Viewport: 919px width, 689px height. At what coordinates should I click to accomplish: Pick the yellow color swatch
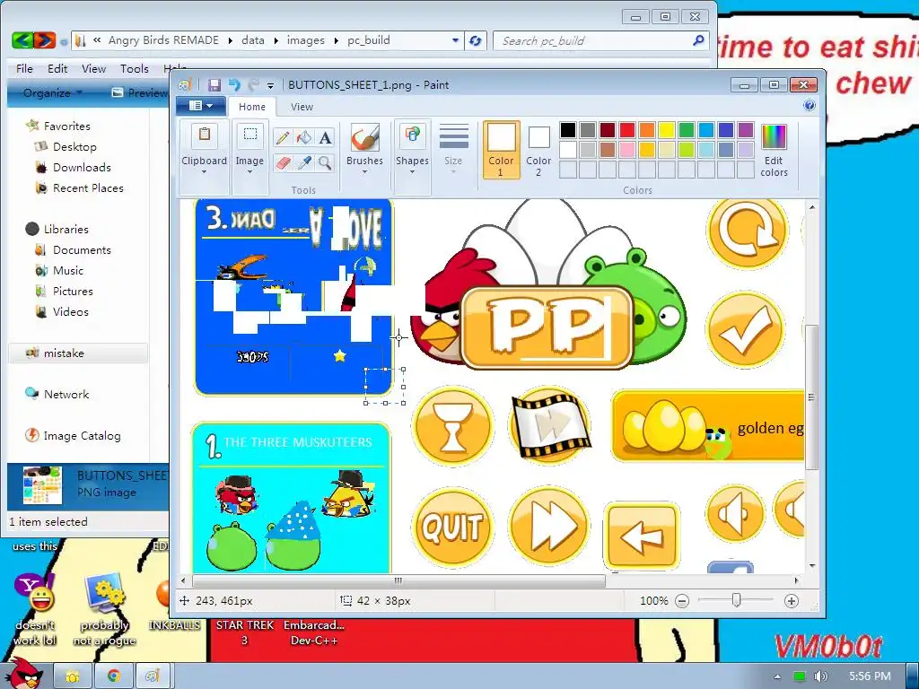coord(667,129)
